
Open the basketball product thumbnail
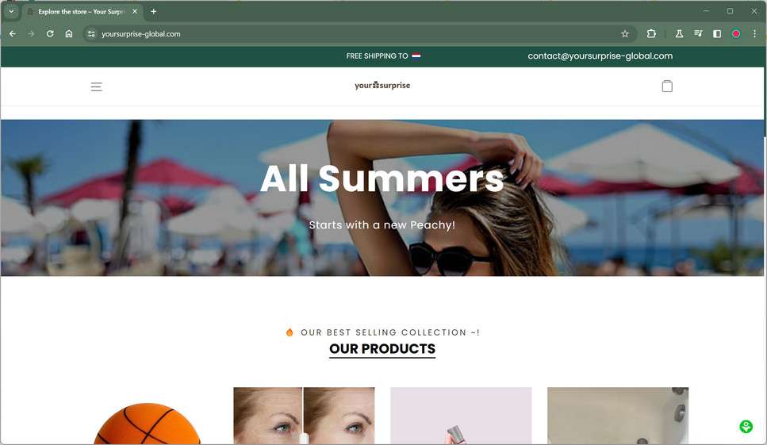pos(147,424)
